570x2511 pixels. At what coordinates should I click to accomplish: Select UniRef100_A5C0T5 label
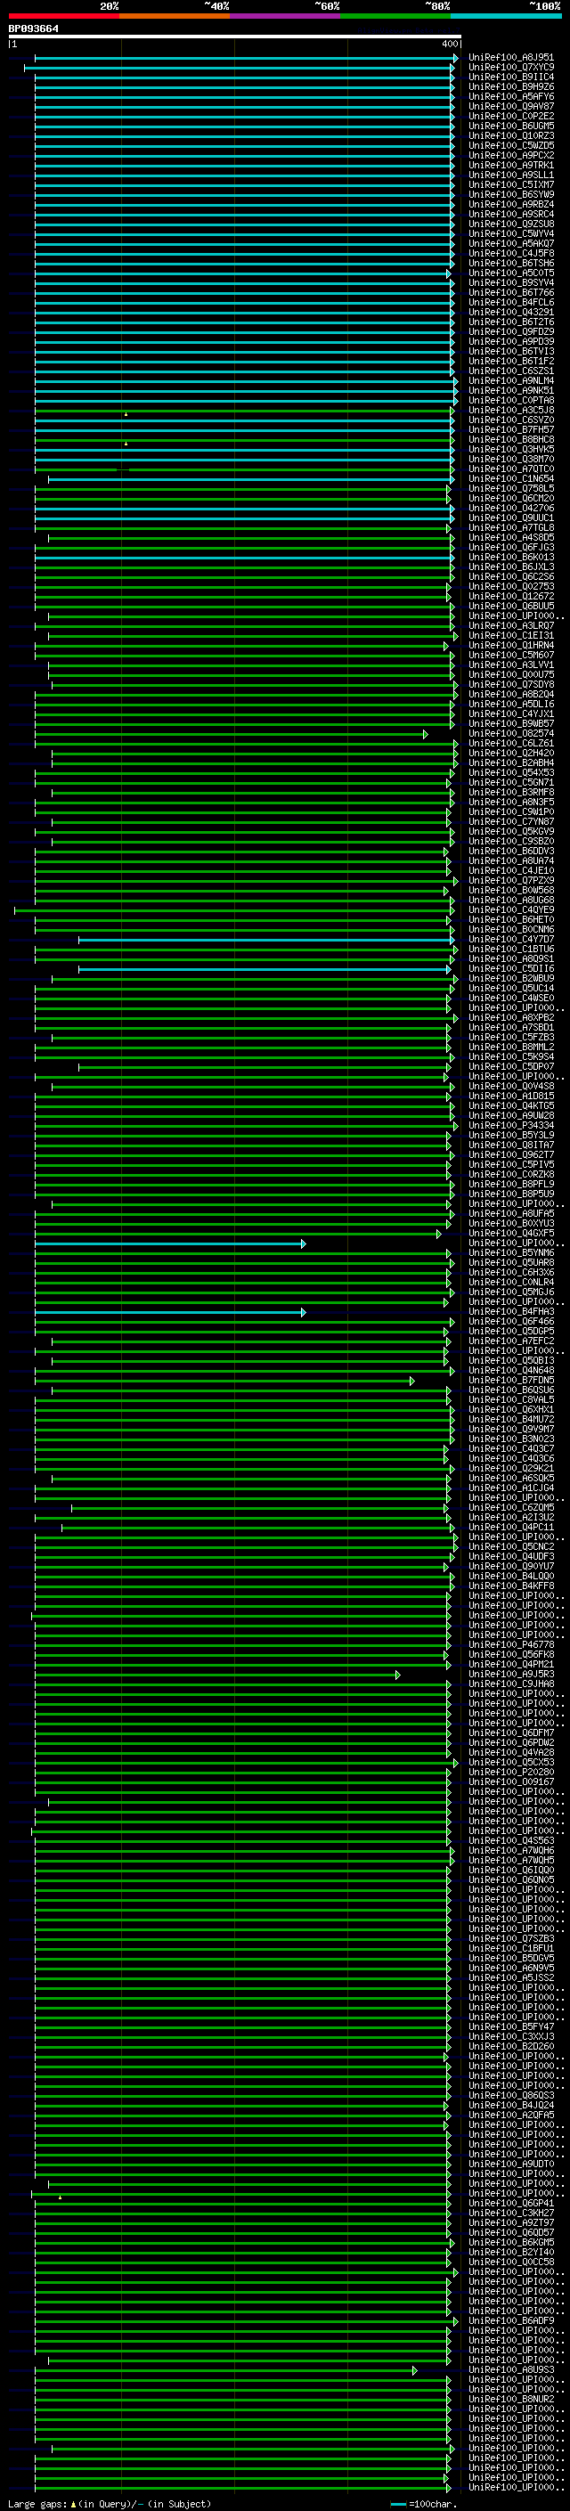click(x=511, y=273)
